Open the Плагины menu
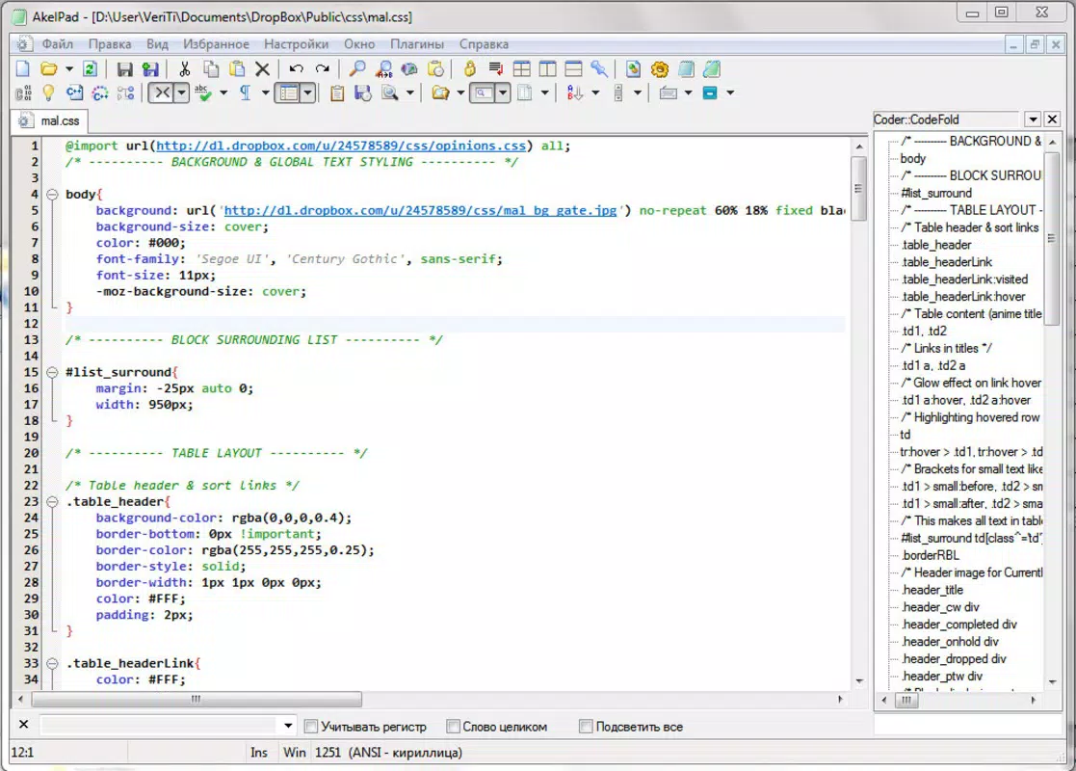 pyautogui.click(x=417, y=44)
